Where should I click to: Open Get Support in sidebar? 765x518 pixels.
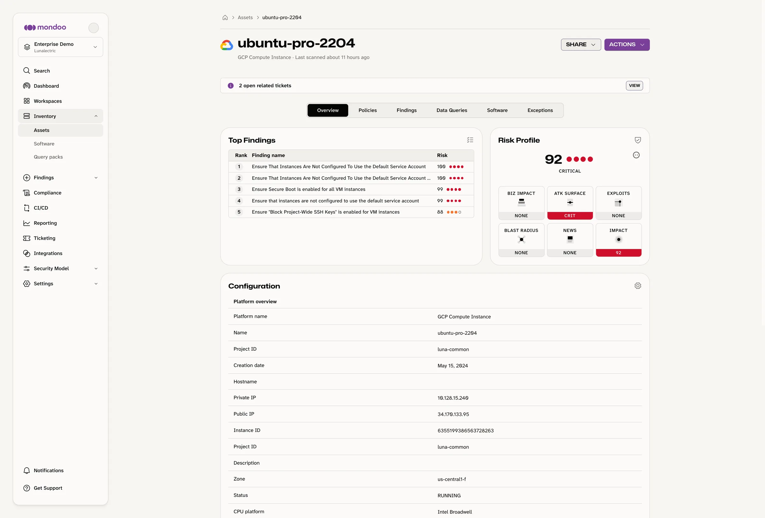coord(60,488)
